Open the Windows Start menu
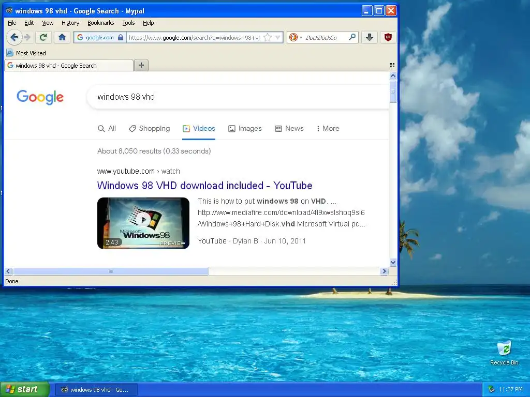 pyautogui.click(x=25, y=390)
